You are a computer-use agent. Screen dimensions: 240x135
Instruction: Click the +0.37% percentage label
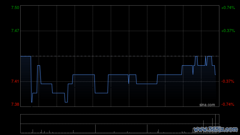[228, 31]
